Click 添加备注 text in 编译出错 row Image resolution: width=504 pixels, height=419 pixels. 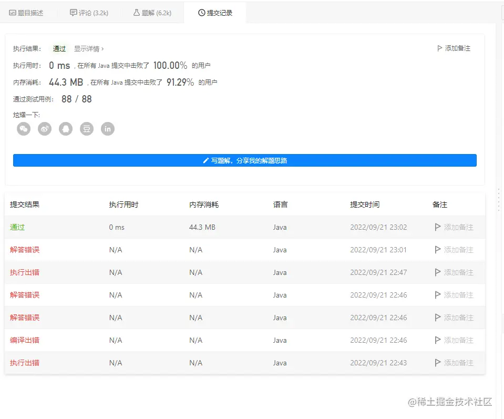tap(459, 340)
